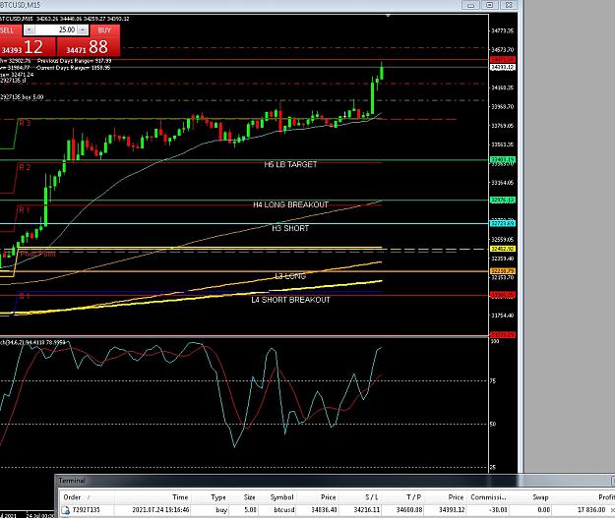Click the R 3 resistance label
This screenshot has height=518, width=615.
click(x=25, y=123)
